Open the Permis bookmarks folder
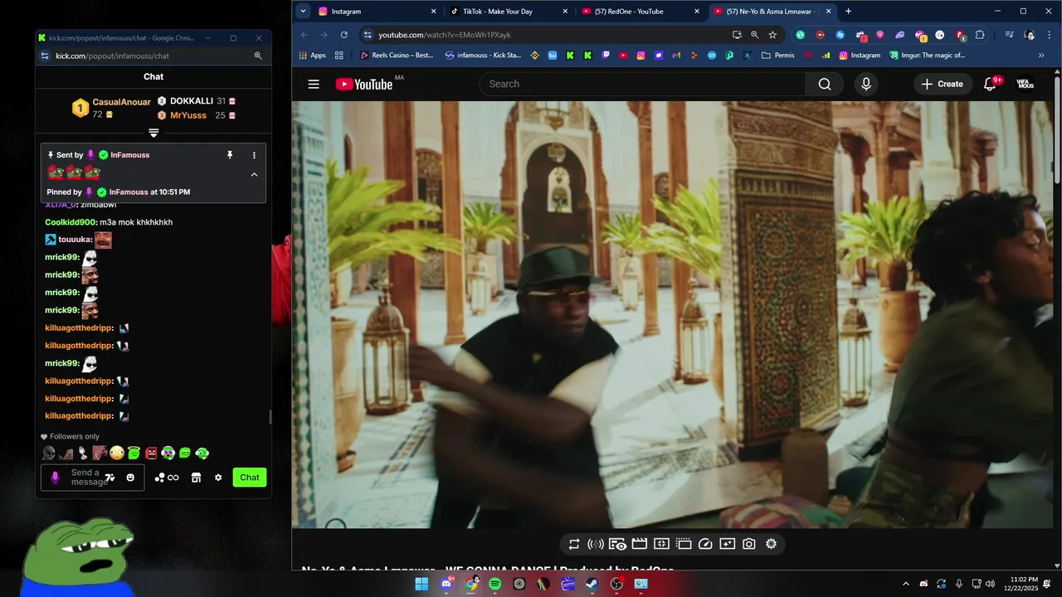The image size is (1062, 597). (x=777, y=56)
